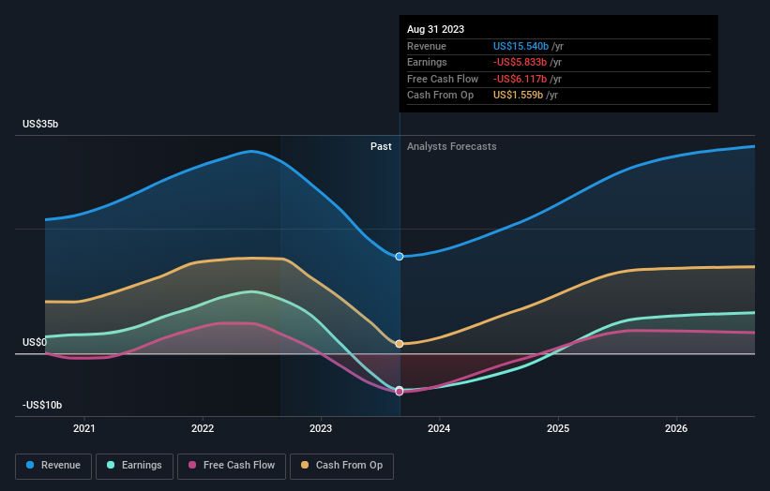Viewport: 770px width, 491px height.
Task: Click the orange Cash From Op legend dot
Action: [x=305, y=465]
